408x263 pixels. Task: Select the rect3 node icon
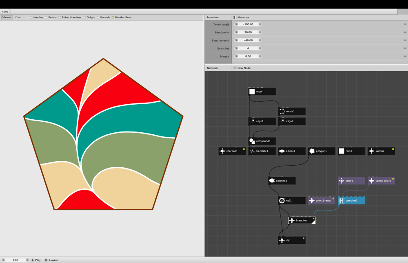341,151
